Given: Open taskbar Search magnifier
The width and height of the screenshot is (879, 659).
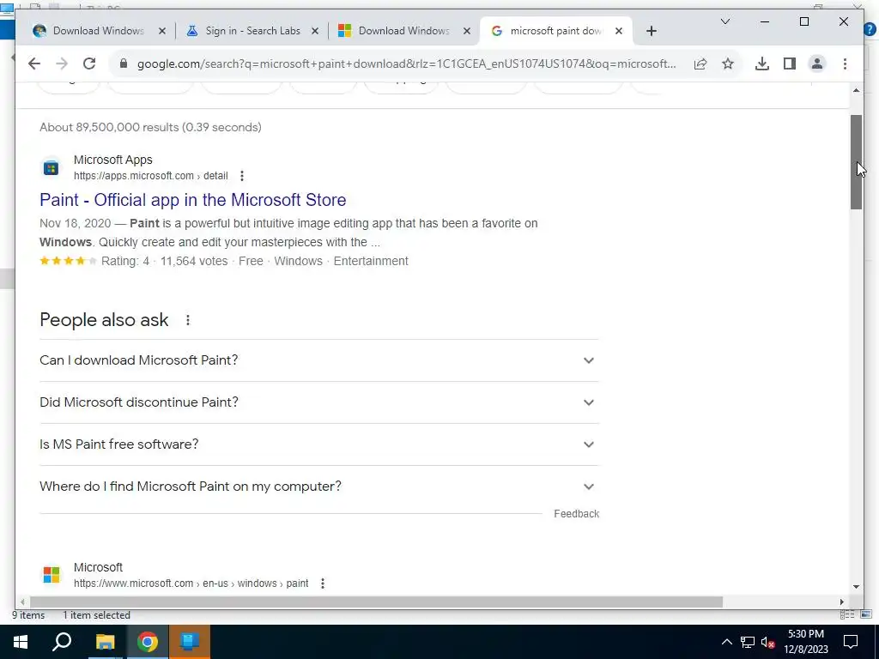Looking at the screenshot, I should (62, 642).
